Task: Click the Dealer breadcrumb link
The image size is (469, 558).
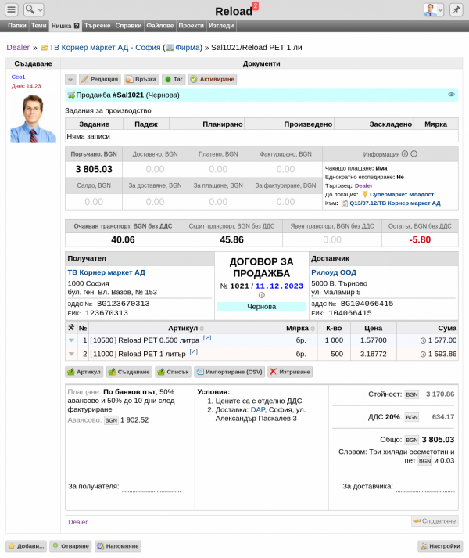Action: click(x=18, y=47)
